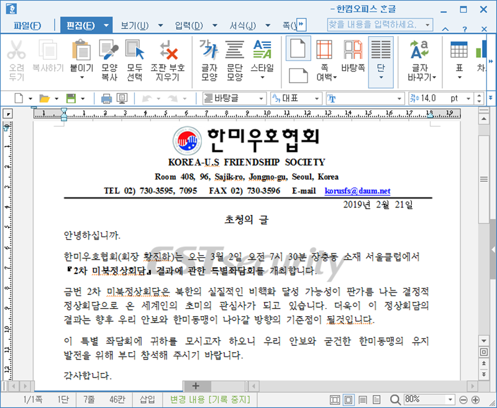Click the Columns (단) icon
Screen dimensions: 497x408
tap(381, 50)
